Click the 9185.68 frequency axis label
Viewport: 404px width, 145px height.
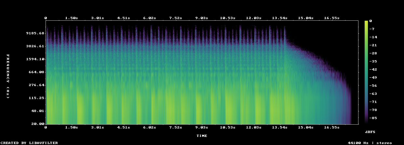coord(35,33)
